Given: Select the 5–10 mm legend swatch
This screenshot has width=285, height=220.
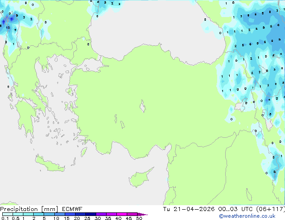Looking at the screenshot, I should 49,214.
